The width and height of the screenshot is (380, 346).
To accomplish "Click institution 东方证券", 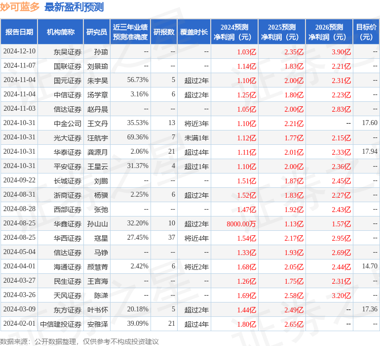I will pyautogui.click(x=68, y=310).
